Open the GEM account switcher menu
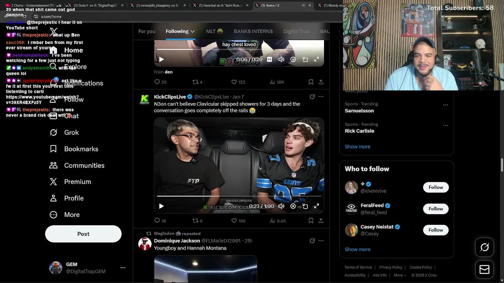Screen dimensions: 504x283 point(123,268)
